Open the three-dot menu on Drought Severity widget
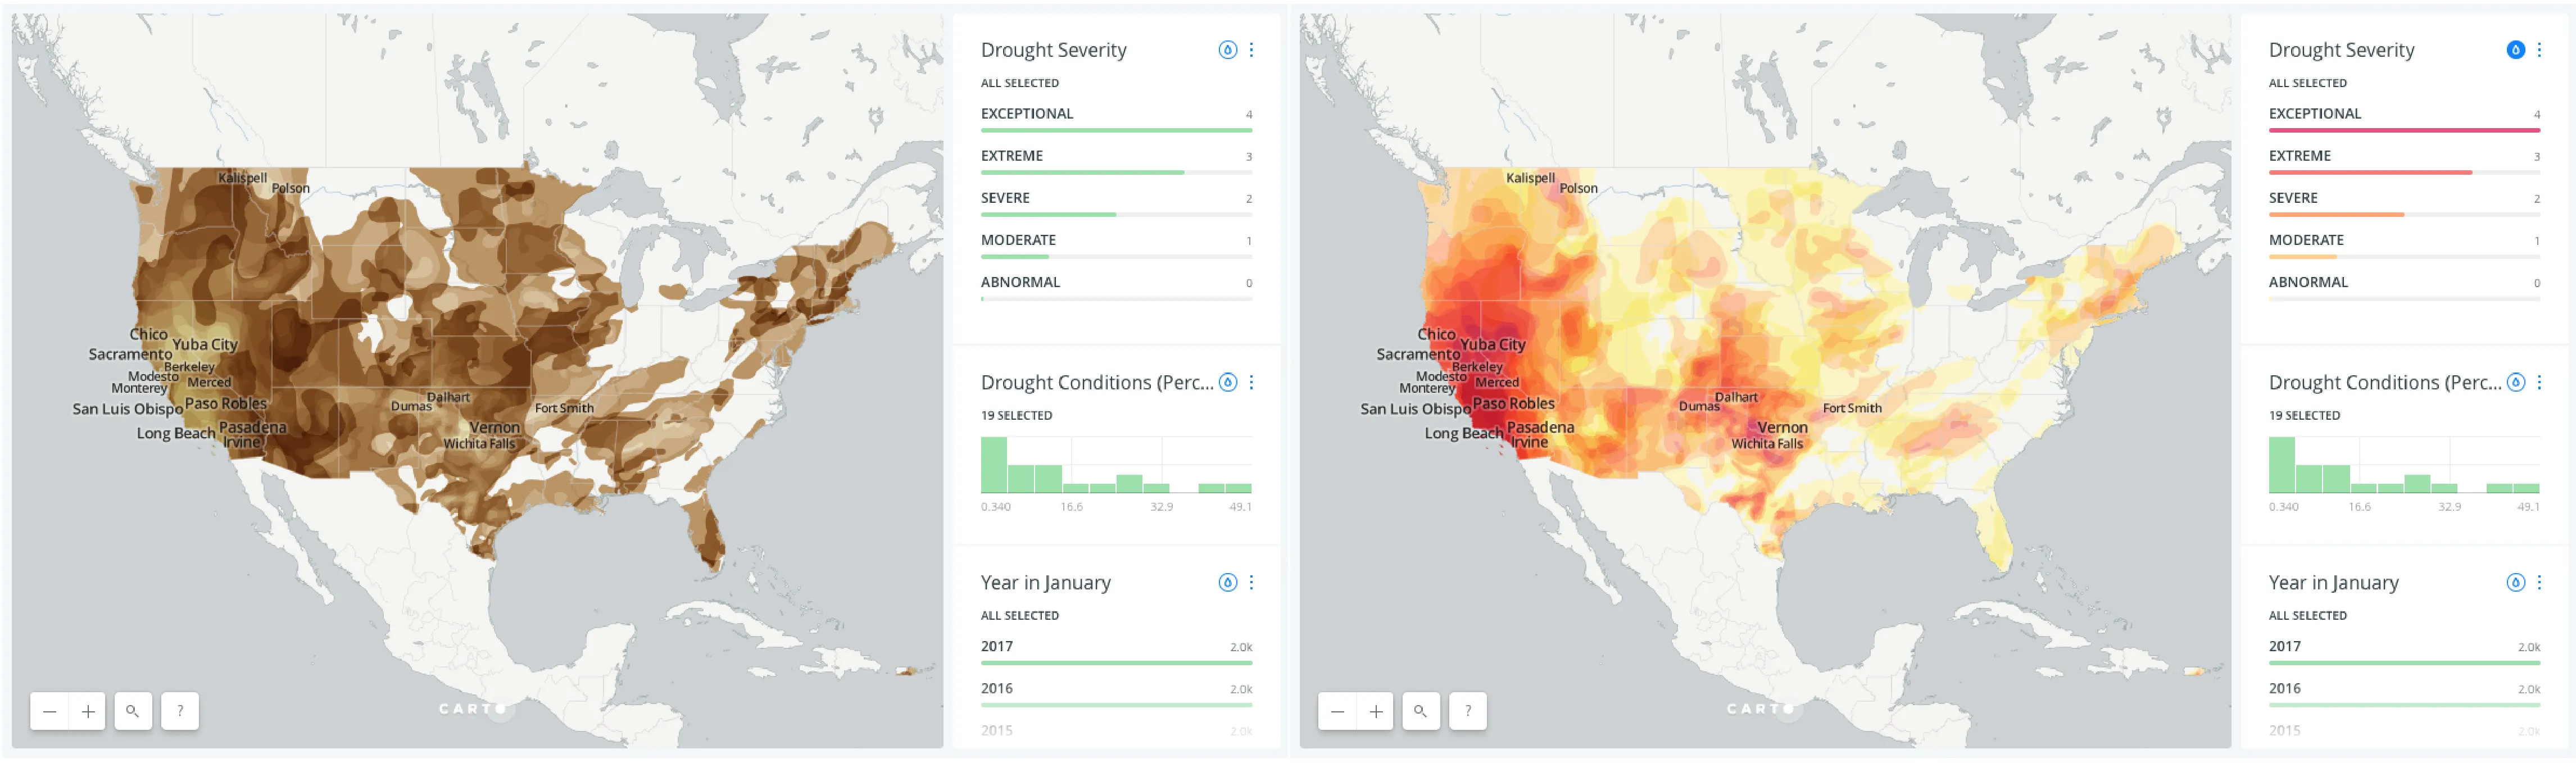Image resolution: width=2576 pixels, height=763 pixels. (1252, 49)
